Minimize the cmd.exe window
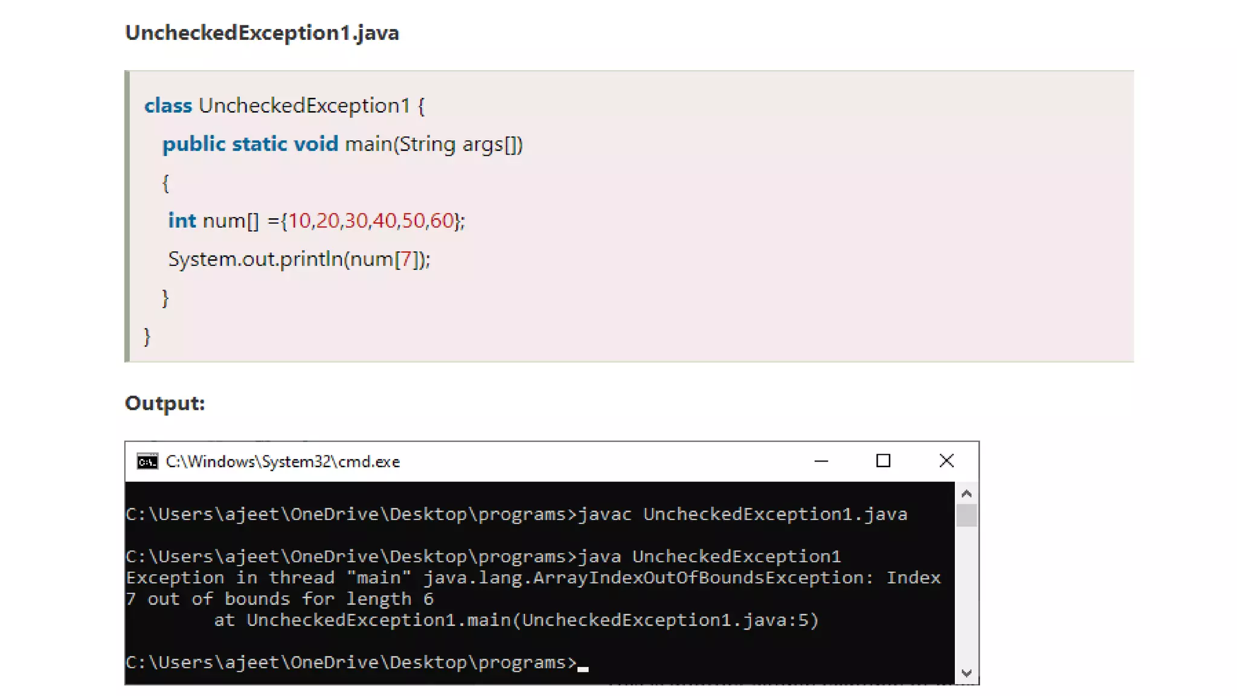This screenshot has width=1237, height=696. pyautogui.click(x=821, y=461)
